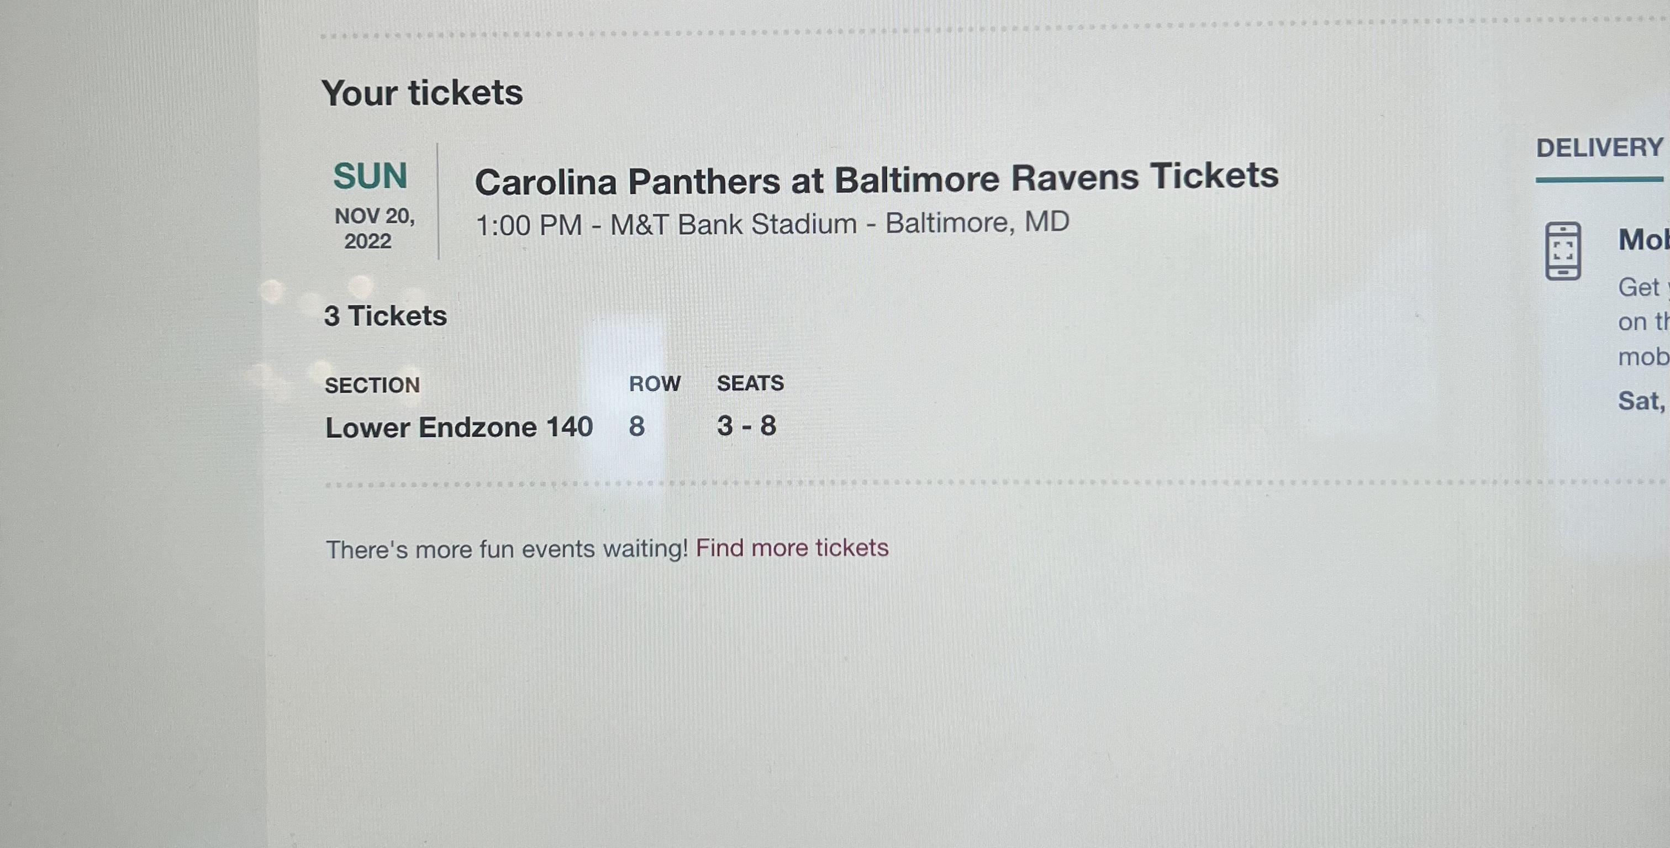Image resolution: width=1670 pixels, height=848 pixels.
Task: Click the SEATS column header
Action: (x=750, y=383)
